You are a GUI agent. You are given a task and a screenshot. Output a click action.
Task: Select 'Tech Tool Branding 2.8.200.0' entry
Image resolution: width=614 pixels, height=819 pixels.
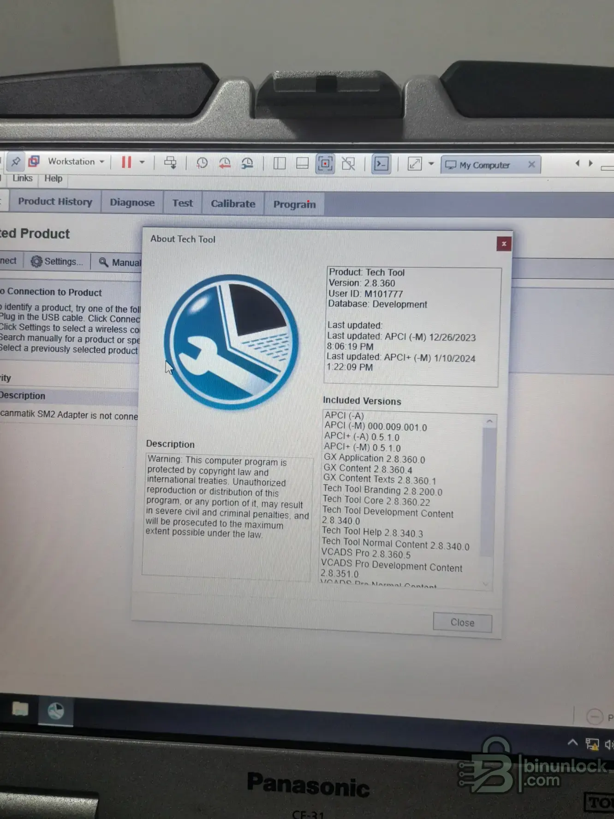point(382,490)
